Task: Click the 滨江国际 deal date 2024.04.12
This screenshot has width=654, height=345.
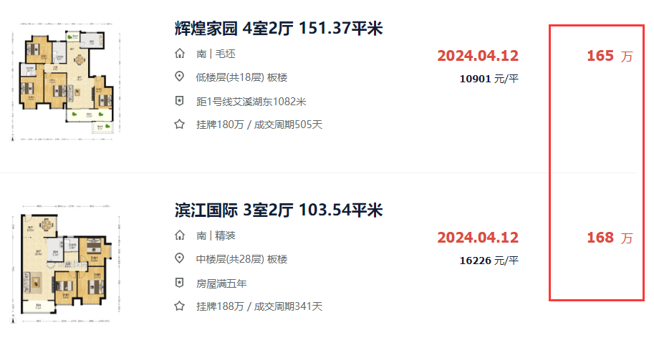Action: pos(478,238)
